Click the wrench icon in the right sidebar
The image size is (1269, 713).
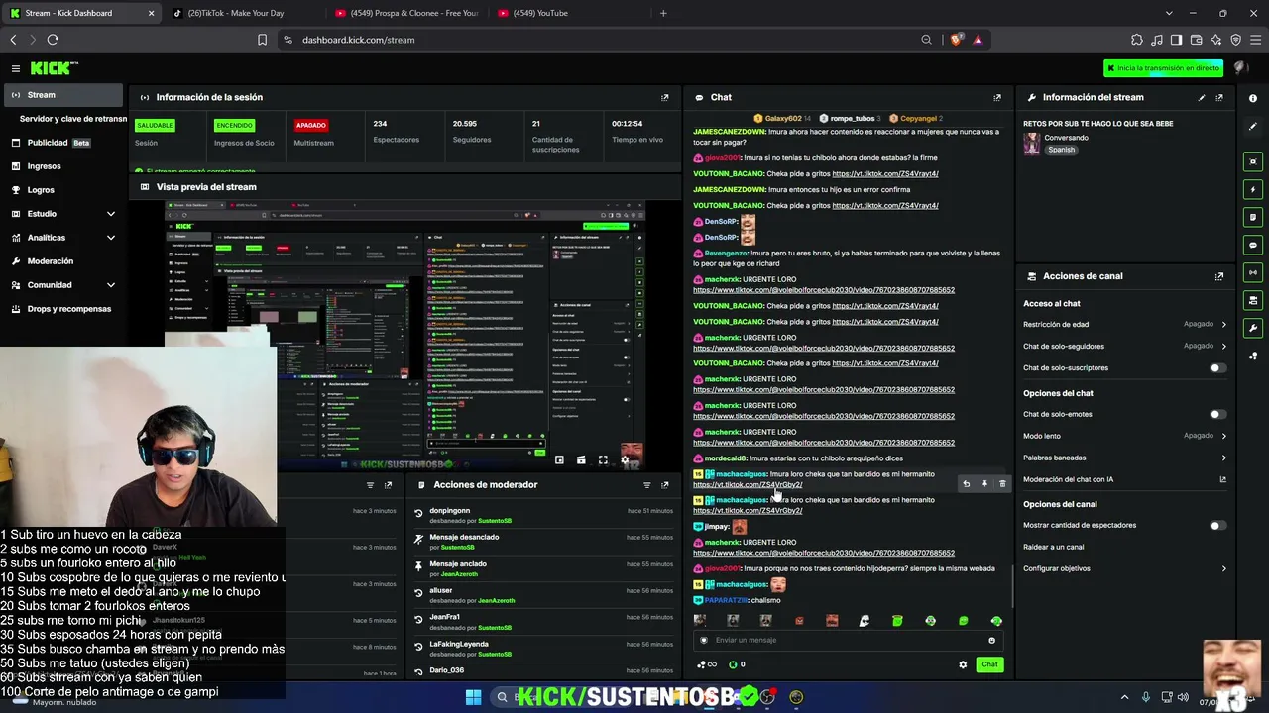[x=1253, y=328]
